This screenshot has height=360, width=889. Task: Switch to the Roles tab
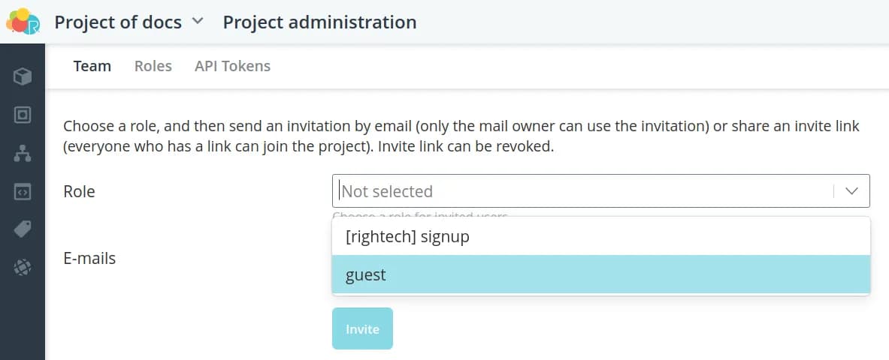153,66
